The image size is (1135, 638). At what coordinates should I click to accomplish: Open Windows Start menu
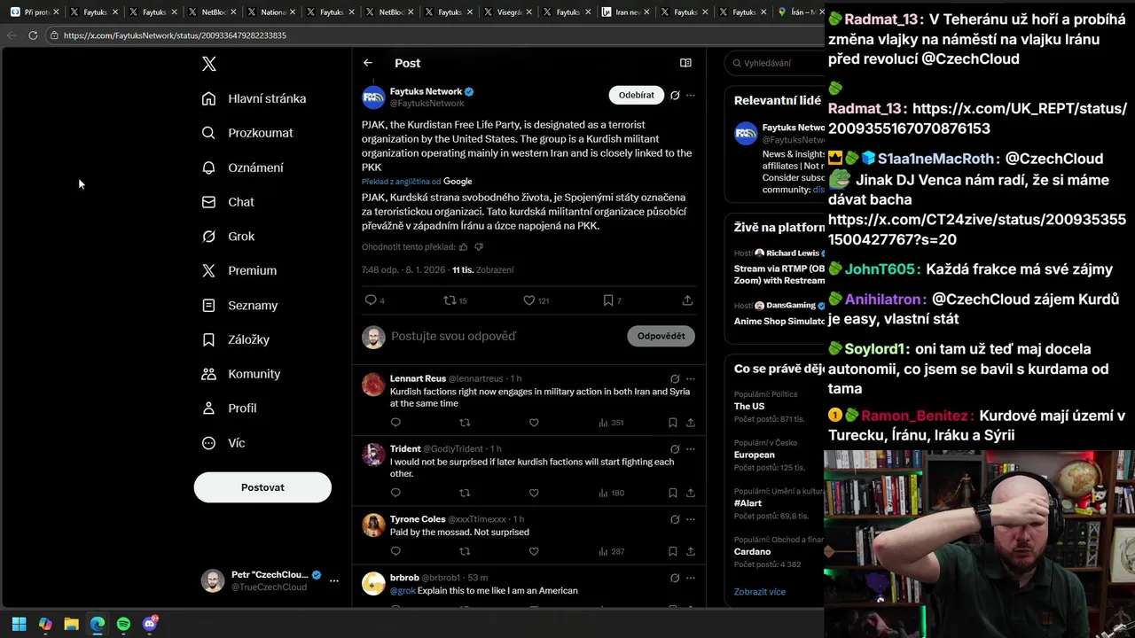coord(20,624)
